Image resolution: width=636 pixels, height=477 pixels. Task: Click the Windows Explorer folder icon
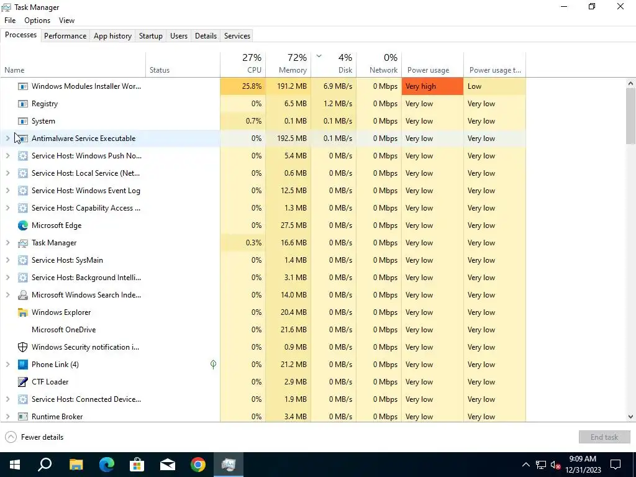tap(23, 313)
